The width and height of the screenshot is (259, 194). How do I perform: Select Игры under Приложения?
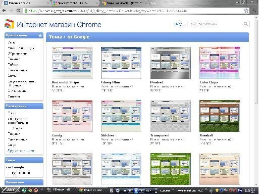click(x=12, y=42)
